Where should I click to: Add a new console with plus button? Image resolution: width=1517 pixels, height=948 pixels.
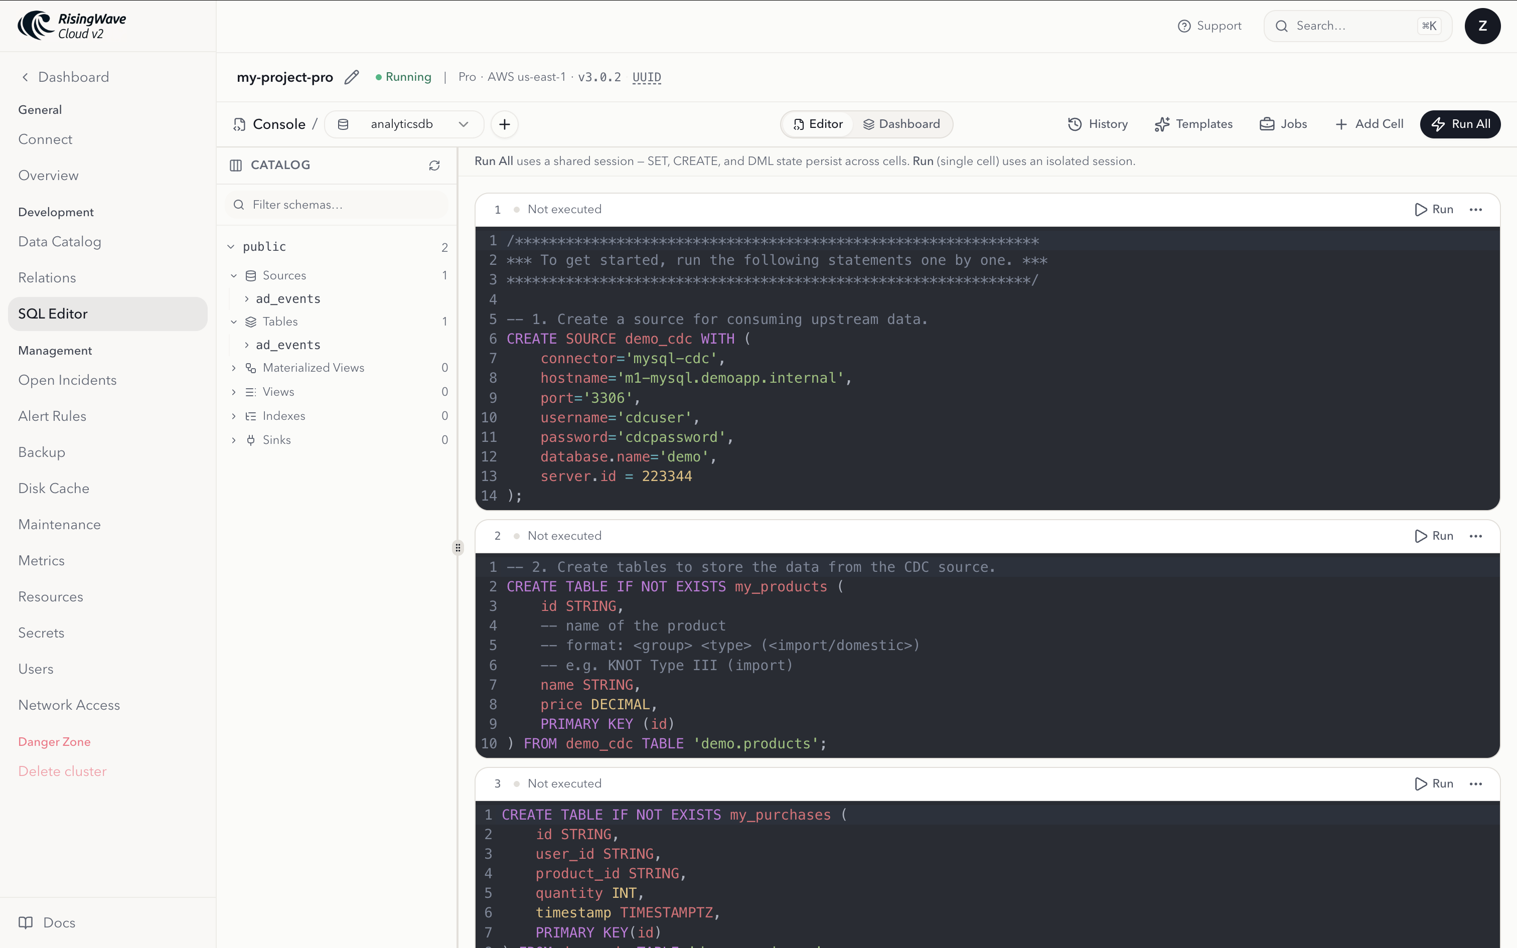click(505, 124)
